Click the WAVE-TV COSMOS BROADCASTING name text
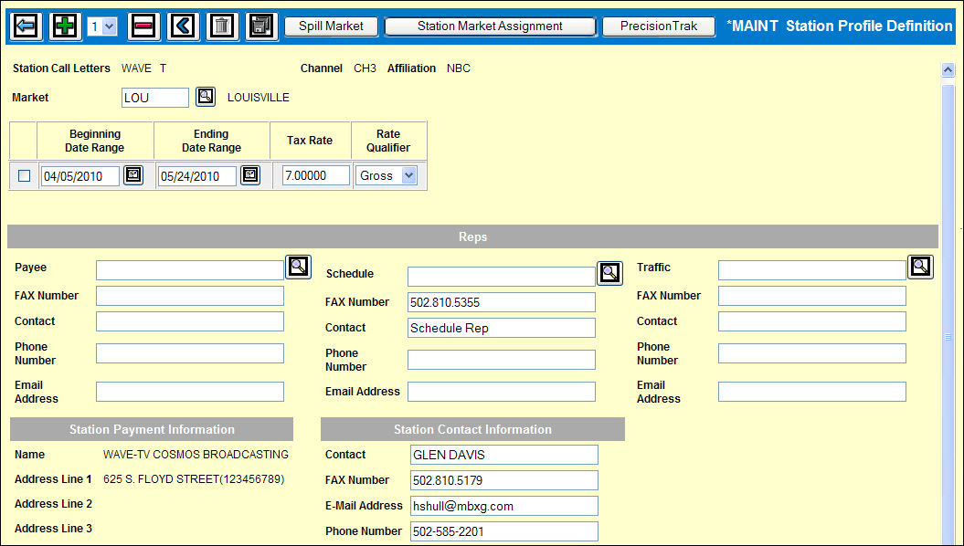The image size is (964, 546). point(196,455)
